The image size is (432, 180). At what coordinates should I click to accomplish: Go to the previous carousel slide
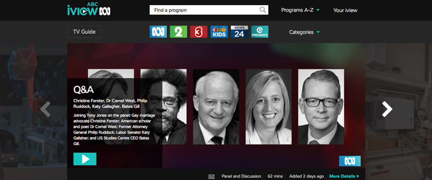coord(45,109)
